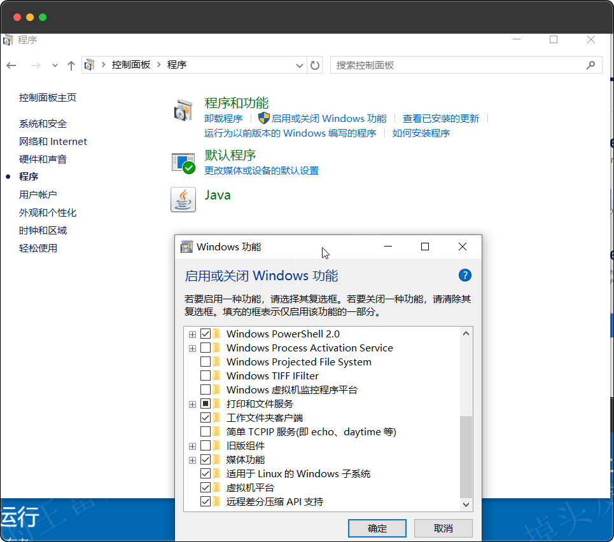This screenshot has height=542, width=614.
Task: Click 更改媒体或设备的默认设置 link
Action: tap(261, 170)
